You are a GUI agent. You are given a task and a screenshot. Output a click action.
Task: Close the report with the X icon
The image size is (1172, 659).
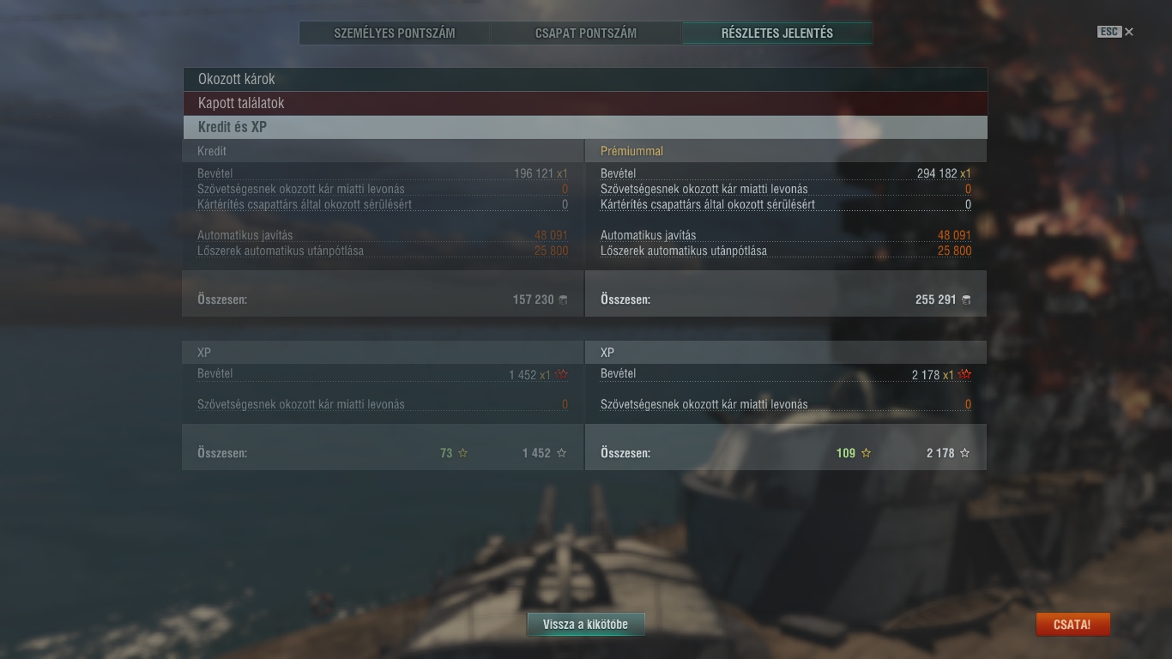pyautogui.click(x=1129, y=32)
